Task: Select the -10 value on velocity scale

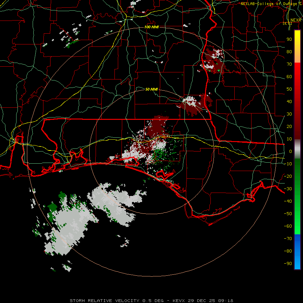Action: pyautogui.click(x=288, y=164)
